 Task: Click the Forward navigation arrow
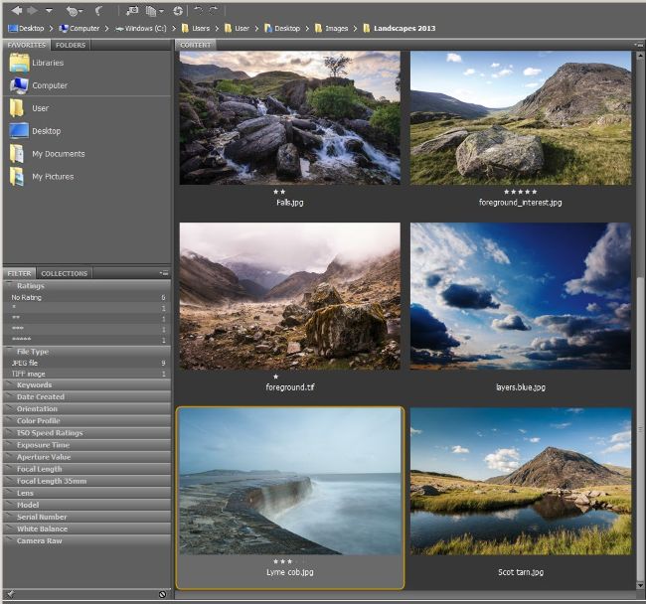click(x=32, y=10)
